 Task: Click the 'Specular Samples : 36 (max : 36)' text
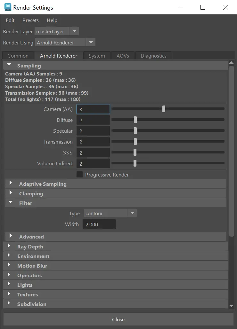click(42, 86)
